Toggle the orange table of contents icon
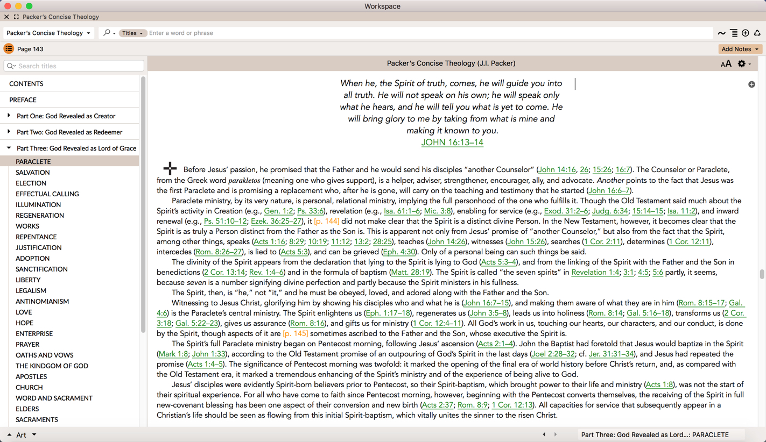Image resolution: width=766 pixels, height=442 pixels. click(9, 49)
